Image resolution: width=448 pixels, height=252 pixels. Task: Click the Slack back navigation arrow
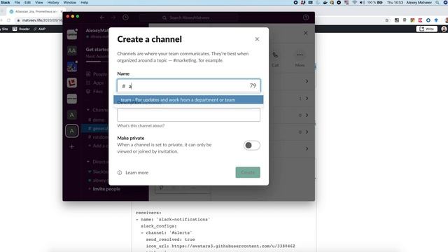coord(102,17)
